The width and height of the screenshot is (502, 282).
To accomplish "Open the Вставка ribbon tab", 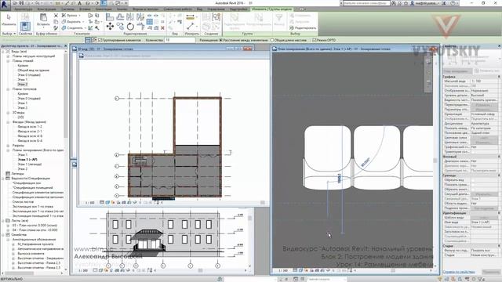I will click(x=85, y=9).
